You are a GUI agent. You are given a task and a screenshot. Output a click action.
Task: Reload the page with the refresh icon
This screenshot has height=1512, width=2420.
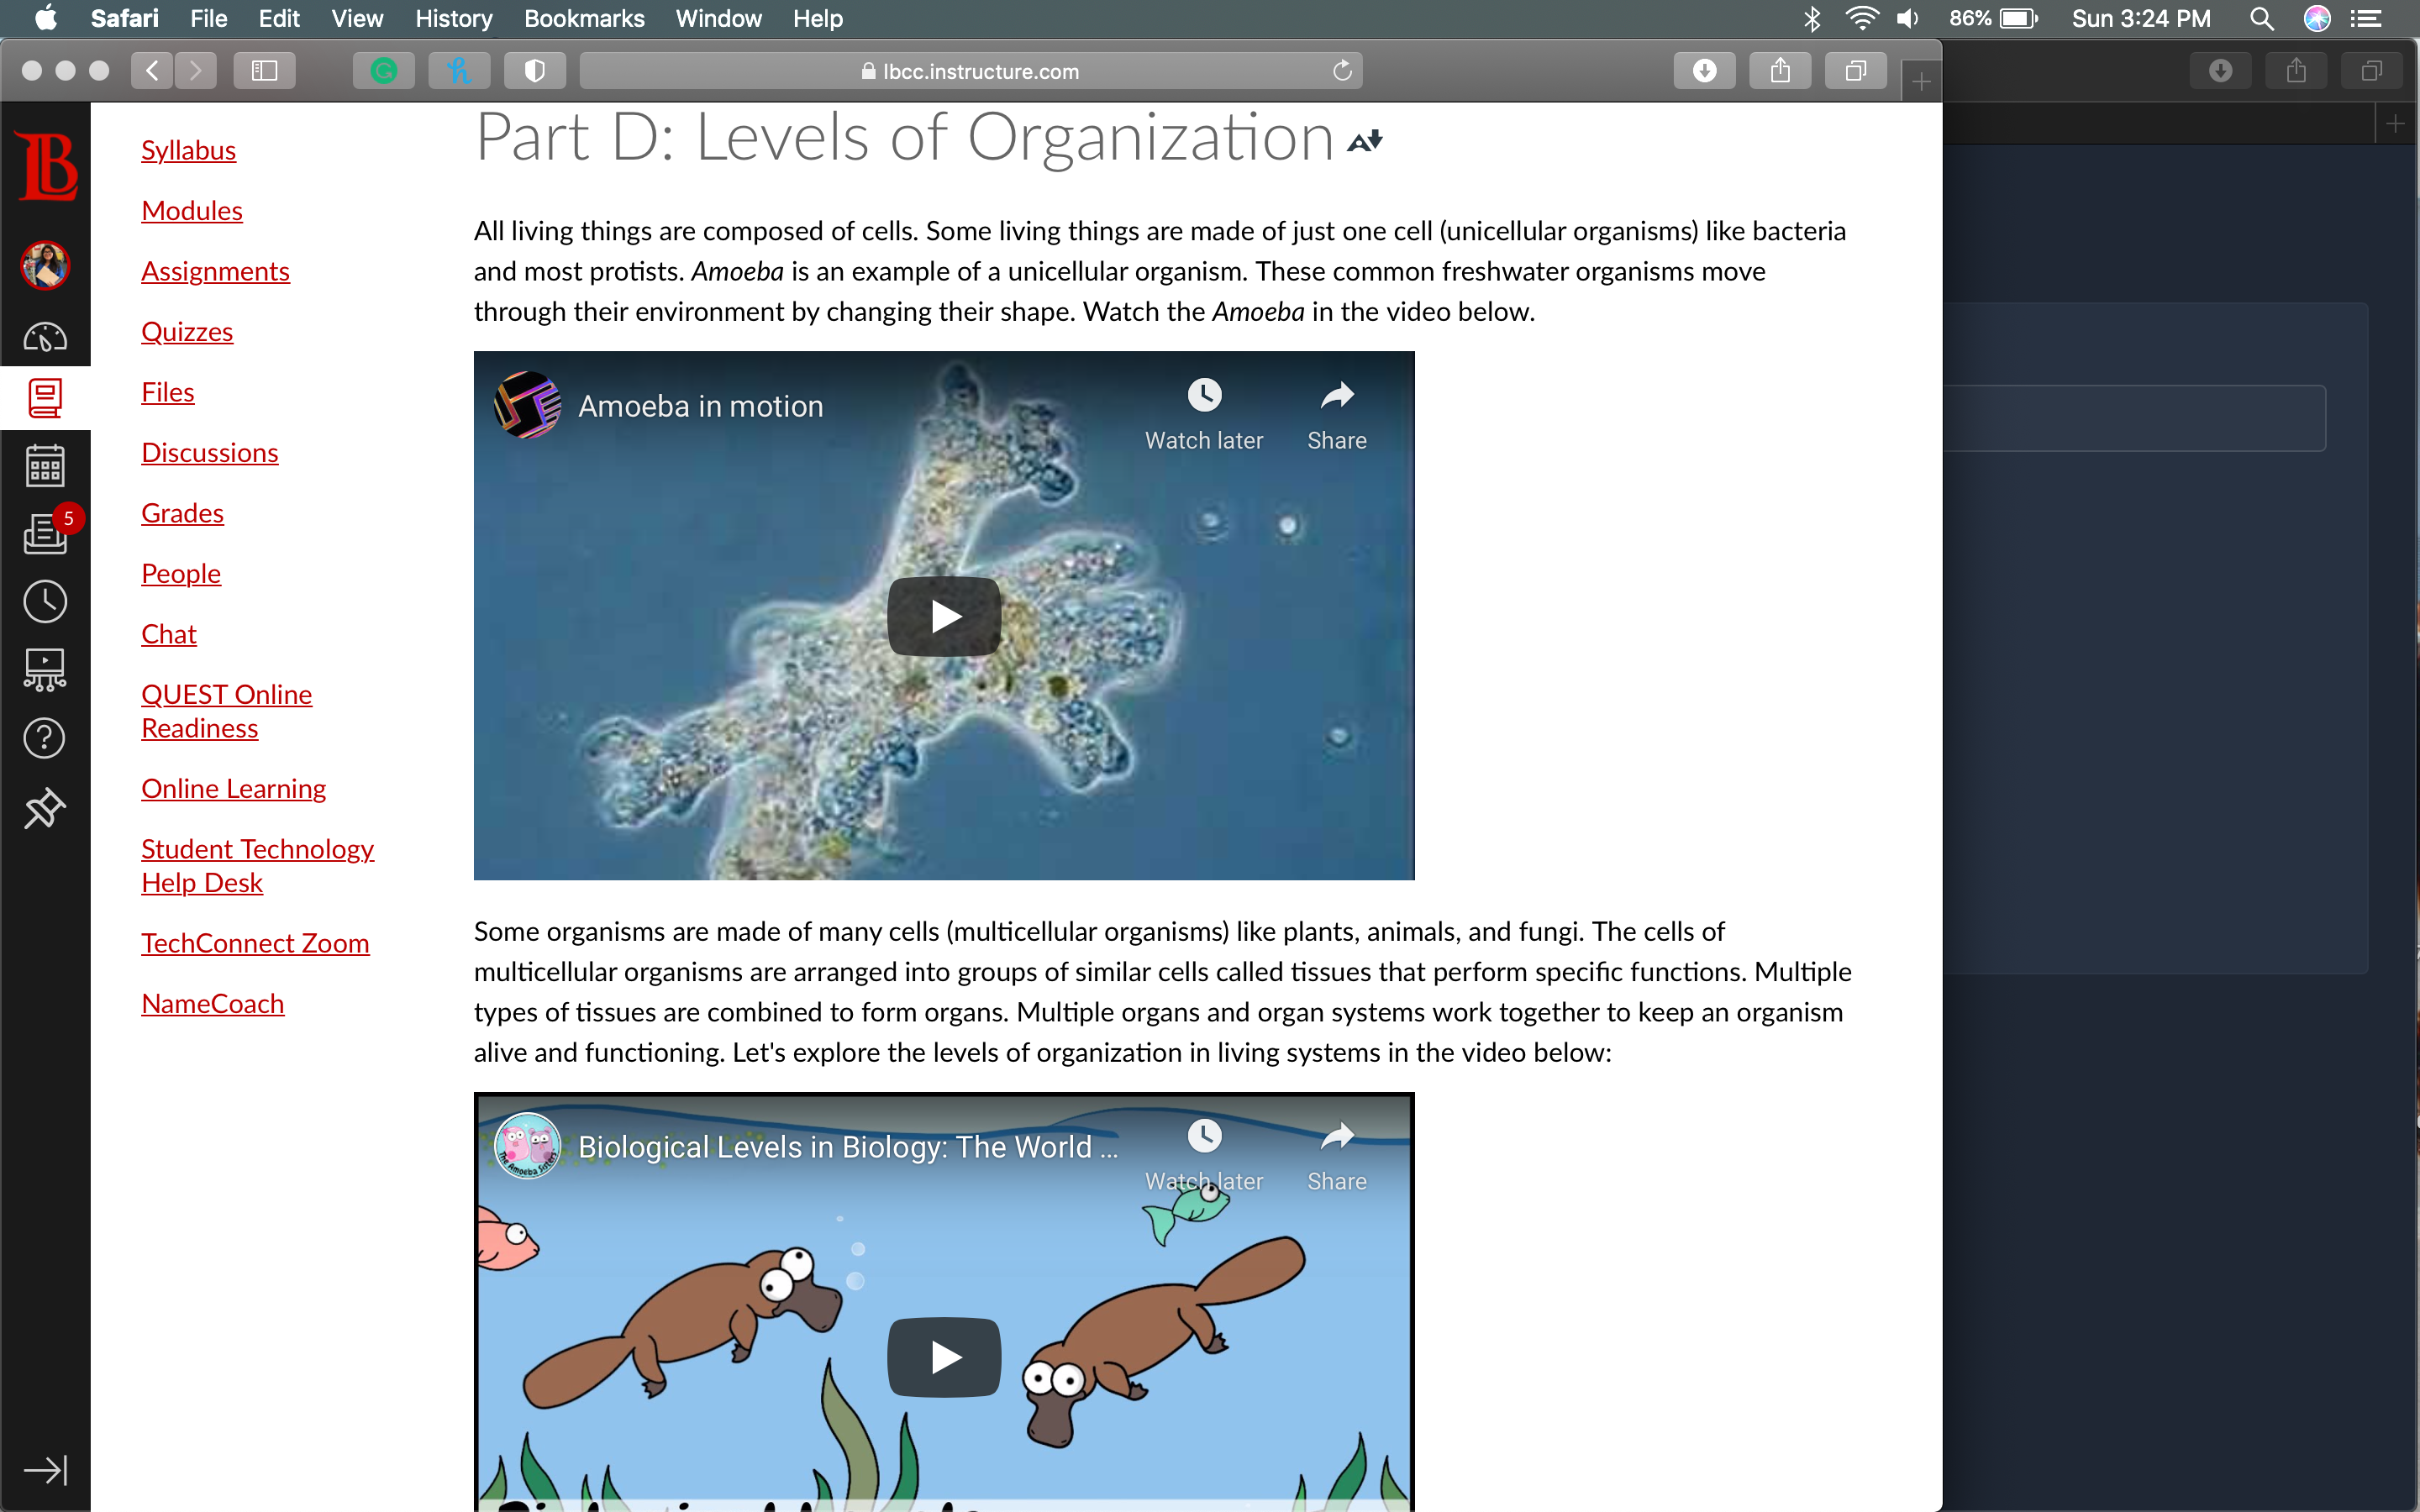point(1342,71)
